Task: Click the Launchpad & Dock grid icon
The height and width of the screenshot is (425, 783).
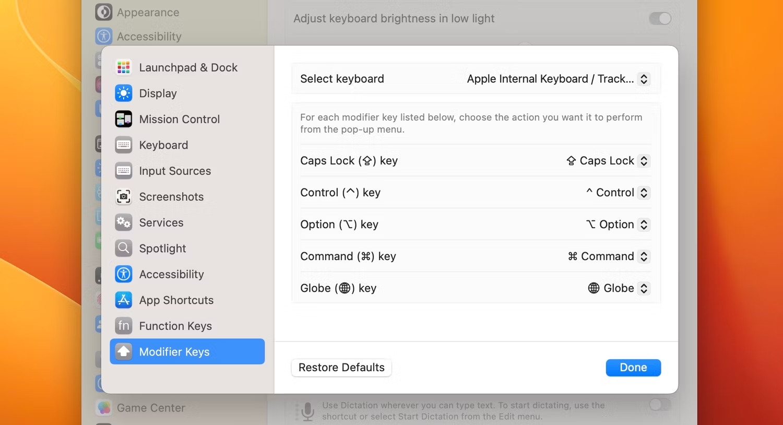Action: pos(124,67)
